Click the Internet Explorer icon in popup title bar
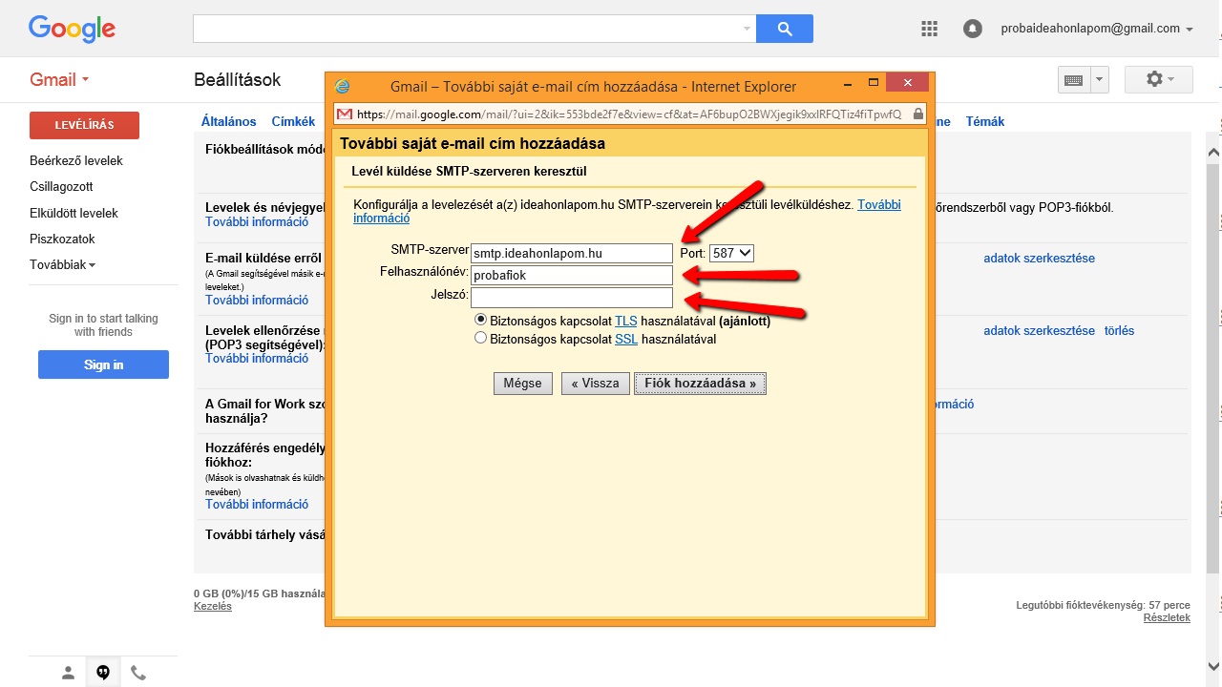This screenshot has width=1222, height=687. 343,86
